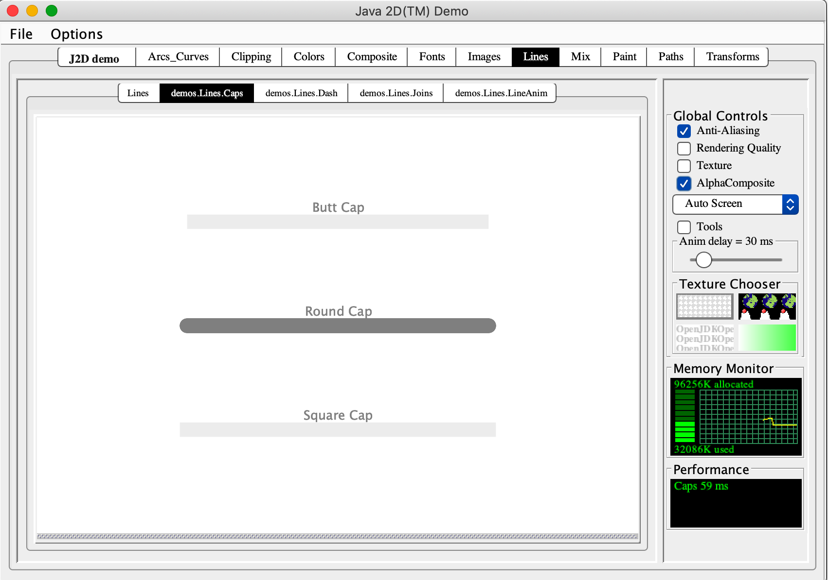Open the File menu
The image size is (828, 580).
tap(21, 34)
